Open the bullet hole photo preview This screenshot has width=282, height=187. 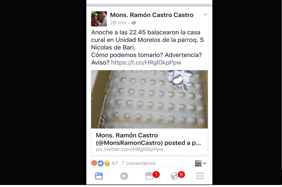click(x=149, y=99)
